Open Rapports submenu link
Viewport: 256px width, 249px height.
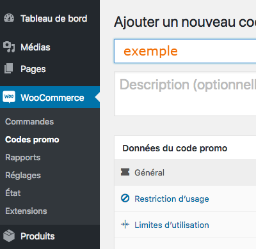click(x=23, y=158)
